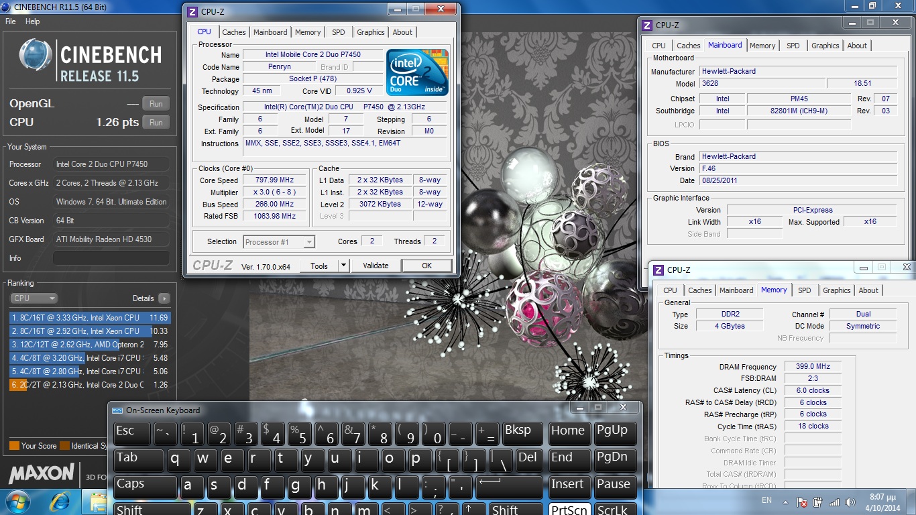Click OK in CPU-Z CPU window
The height and width of the screenshot is (515, 916).
tap(426, 266)
